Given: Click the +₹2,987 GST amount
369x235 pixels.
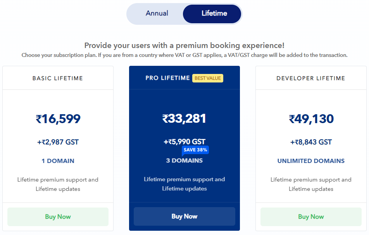Looking at the screenshot, I should [x=58, y=142].
